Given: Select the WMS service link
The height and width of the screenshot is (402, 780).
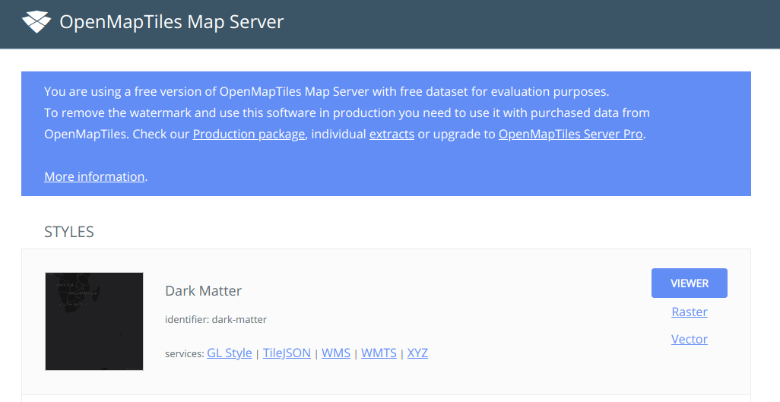Looking at the screenshot, I should 336,353.
